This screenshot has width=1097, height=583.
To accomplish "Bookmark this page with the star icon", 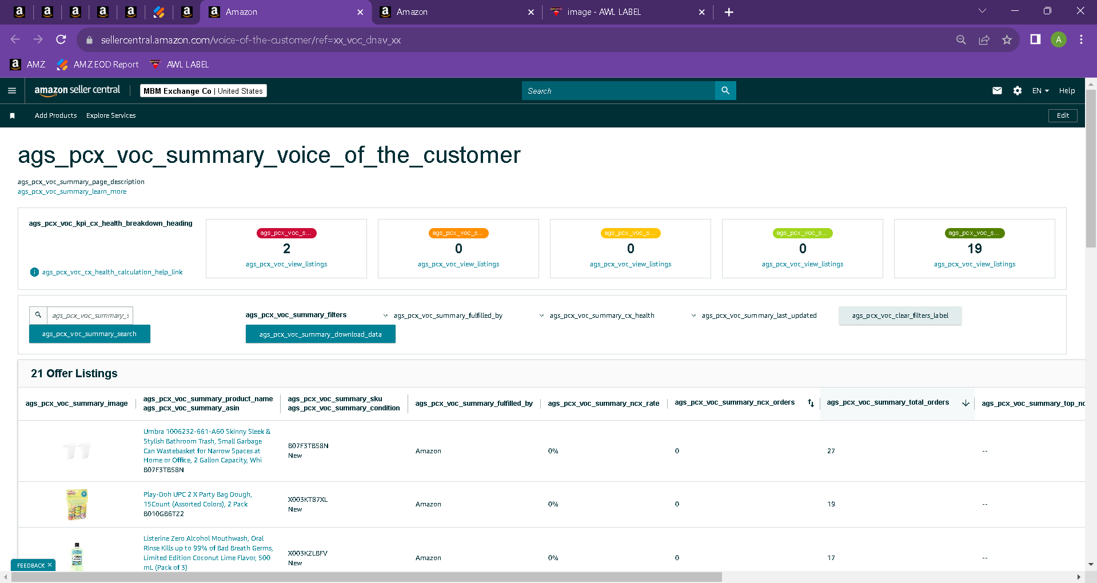I will pyautogui.click(x=1007, y=40).
